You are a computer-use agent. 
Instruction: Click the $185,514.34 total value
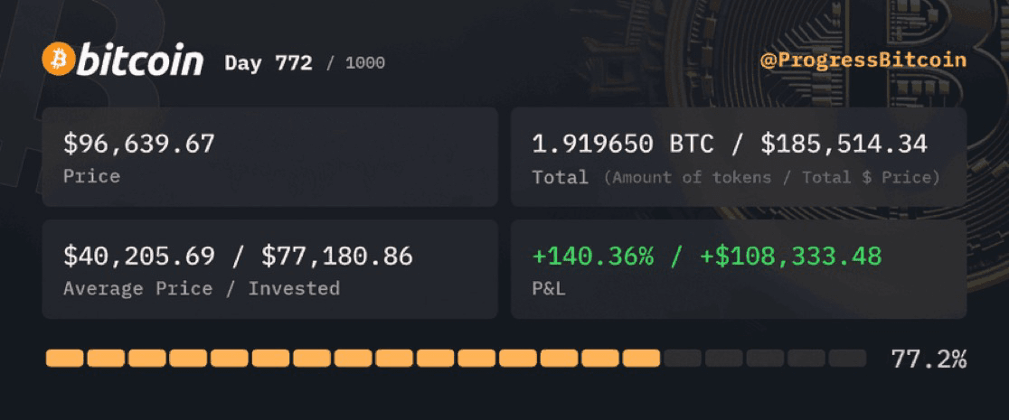(844, 145)
